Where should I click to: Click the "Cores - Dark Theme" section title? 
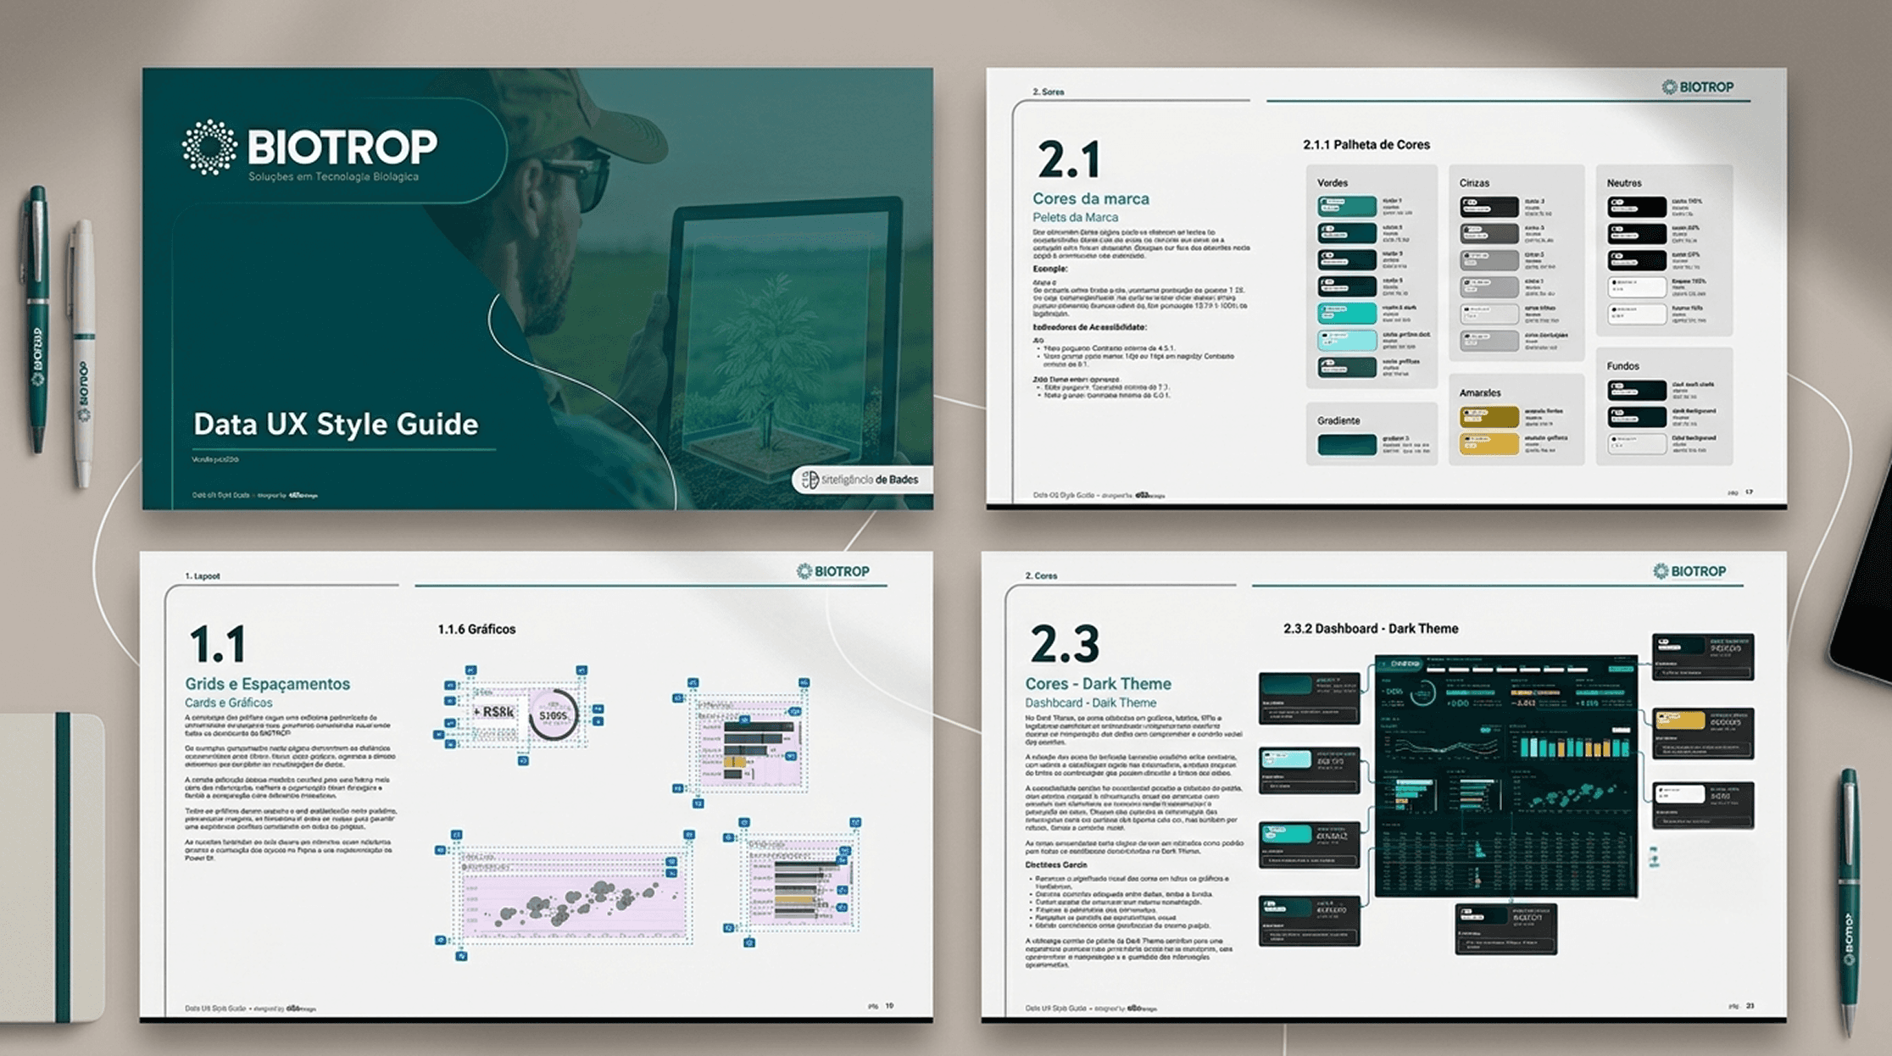pos(1098,684)
